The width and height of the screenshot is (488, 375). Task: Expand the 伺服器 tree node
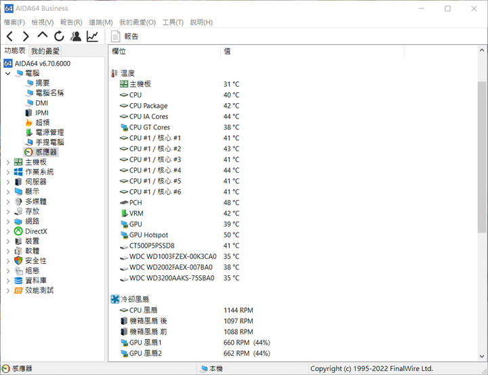click(8, 182)
